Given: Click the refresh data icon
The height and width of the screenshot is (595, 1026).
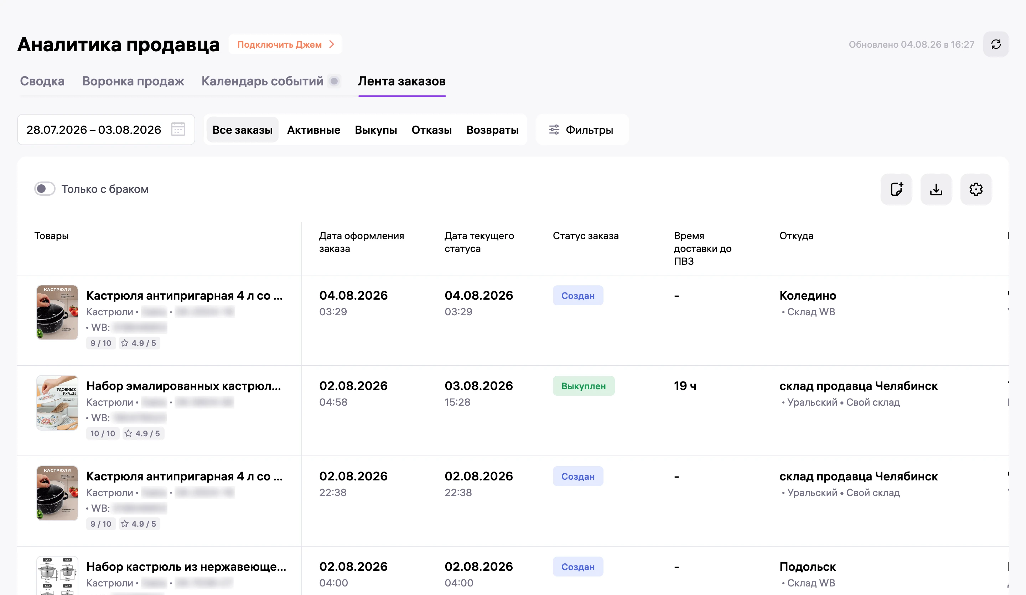Looking at the screenshot, I should tap(995, 44).
